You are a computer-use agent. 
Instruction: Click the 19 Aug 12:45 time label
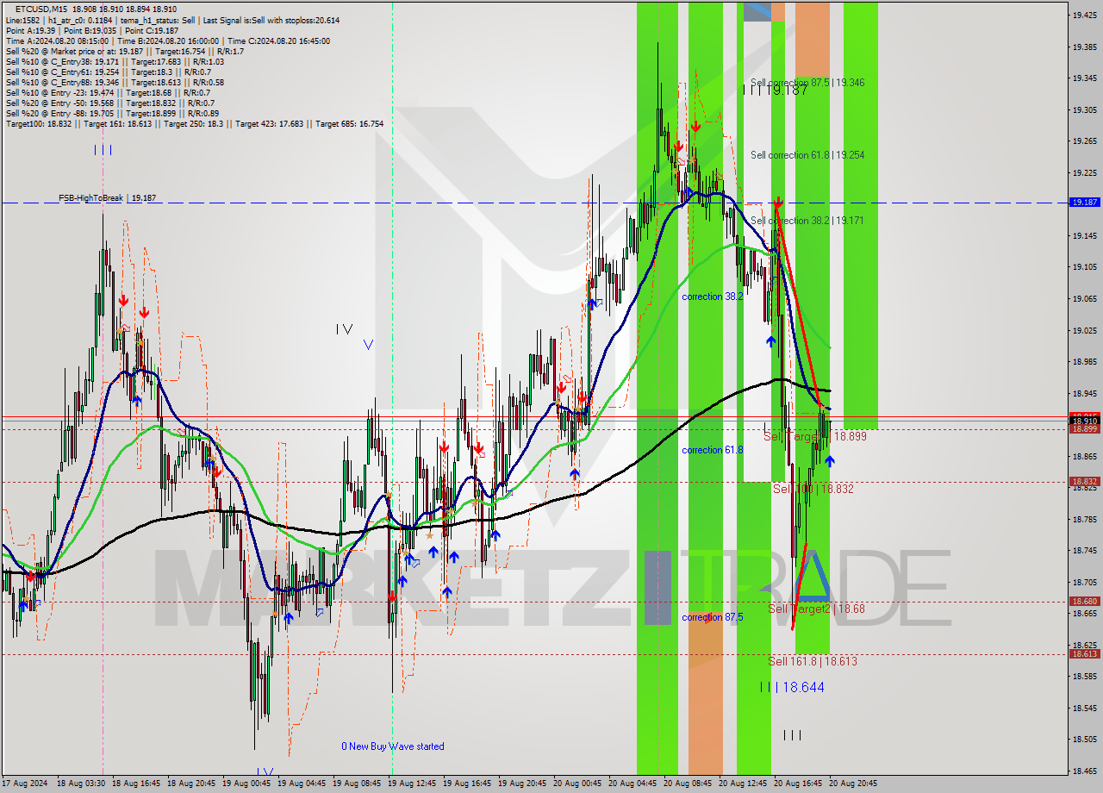coord(412,784)
